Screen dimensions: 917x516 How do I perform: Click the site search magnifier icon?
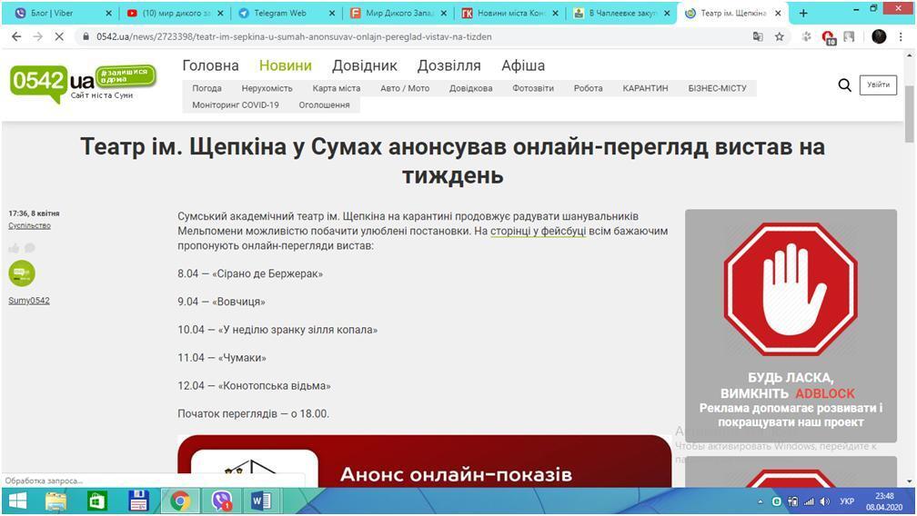pos(844,85)
